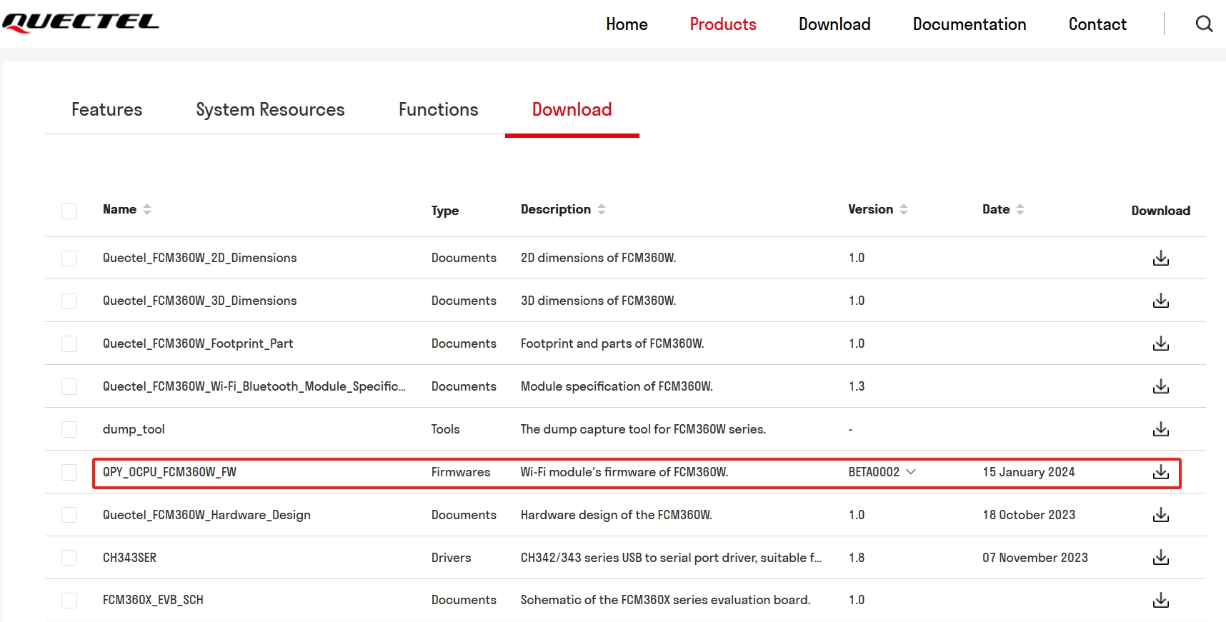Sort table by Version arrows
Viewport: 1226px width, 622px height.
904,209
